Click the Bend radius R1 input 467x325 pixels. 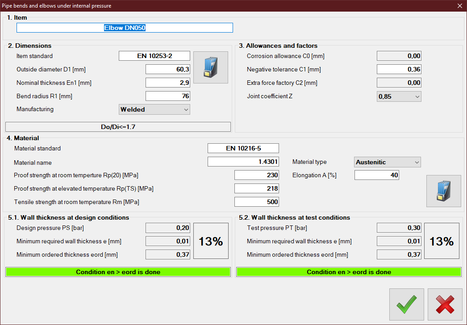click(167, 96)
